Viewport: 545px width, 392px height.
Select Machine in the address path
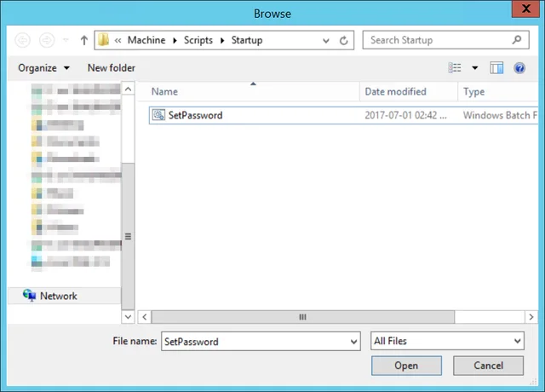(x=146, y=40)
